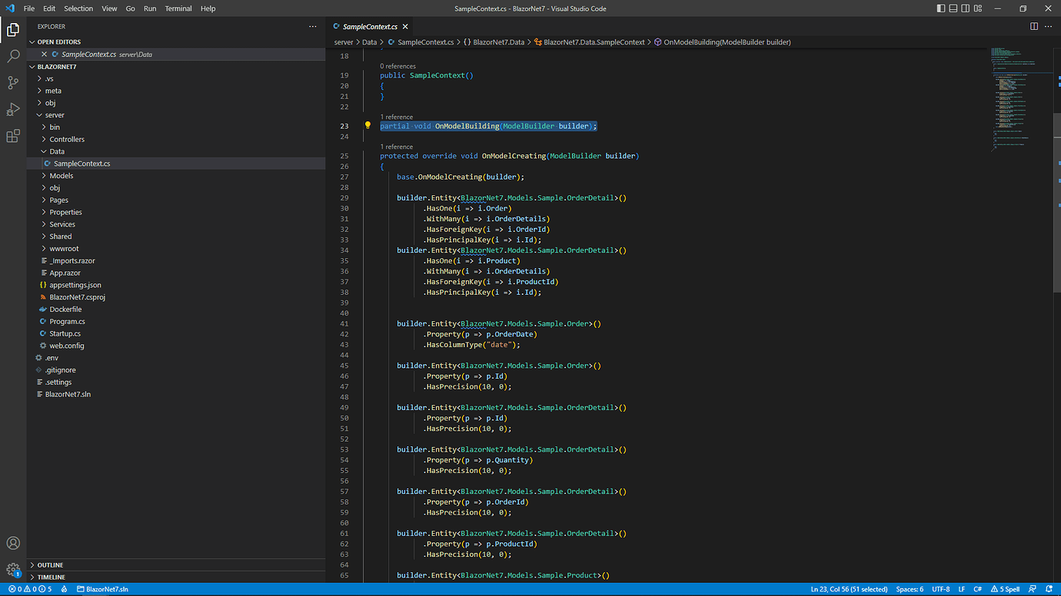Screen dimensions: 1061x596
Task: Select language mode C# in status bar
Action: pyautogui.click(x=978, y=589)
